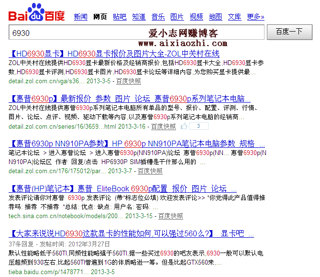Select 文库 (Wenku) in the navigation

click(234, 17)
